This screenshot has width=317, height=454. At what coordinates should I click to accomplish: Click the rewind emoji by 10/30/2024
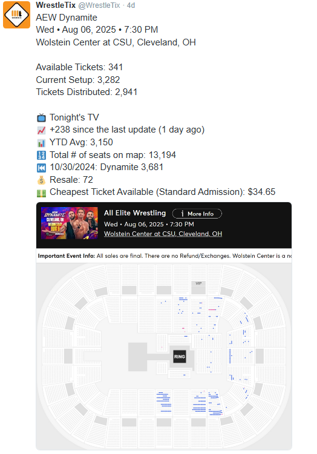tap(41, 168)
